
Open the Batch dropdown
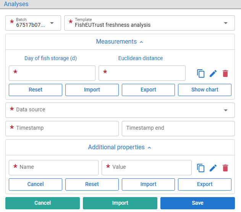pyautogui.click(x=33, y=23)
